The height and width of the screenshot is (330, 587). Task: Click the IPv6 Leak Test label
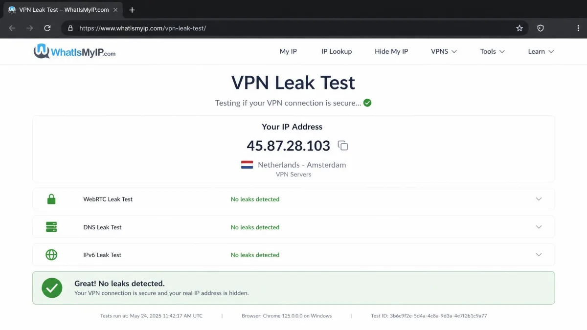click(x=103, y=255)
